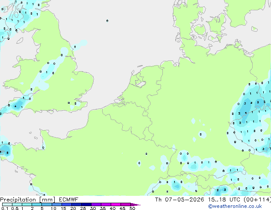Screen dimensions: 271x210
Task: Click the '15..18 UTC' time range text
Action: (x=224, y=200)
